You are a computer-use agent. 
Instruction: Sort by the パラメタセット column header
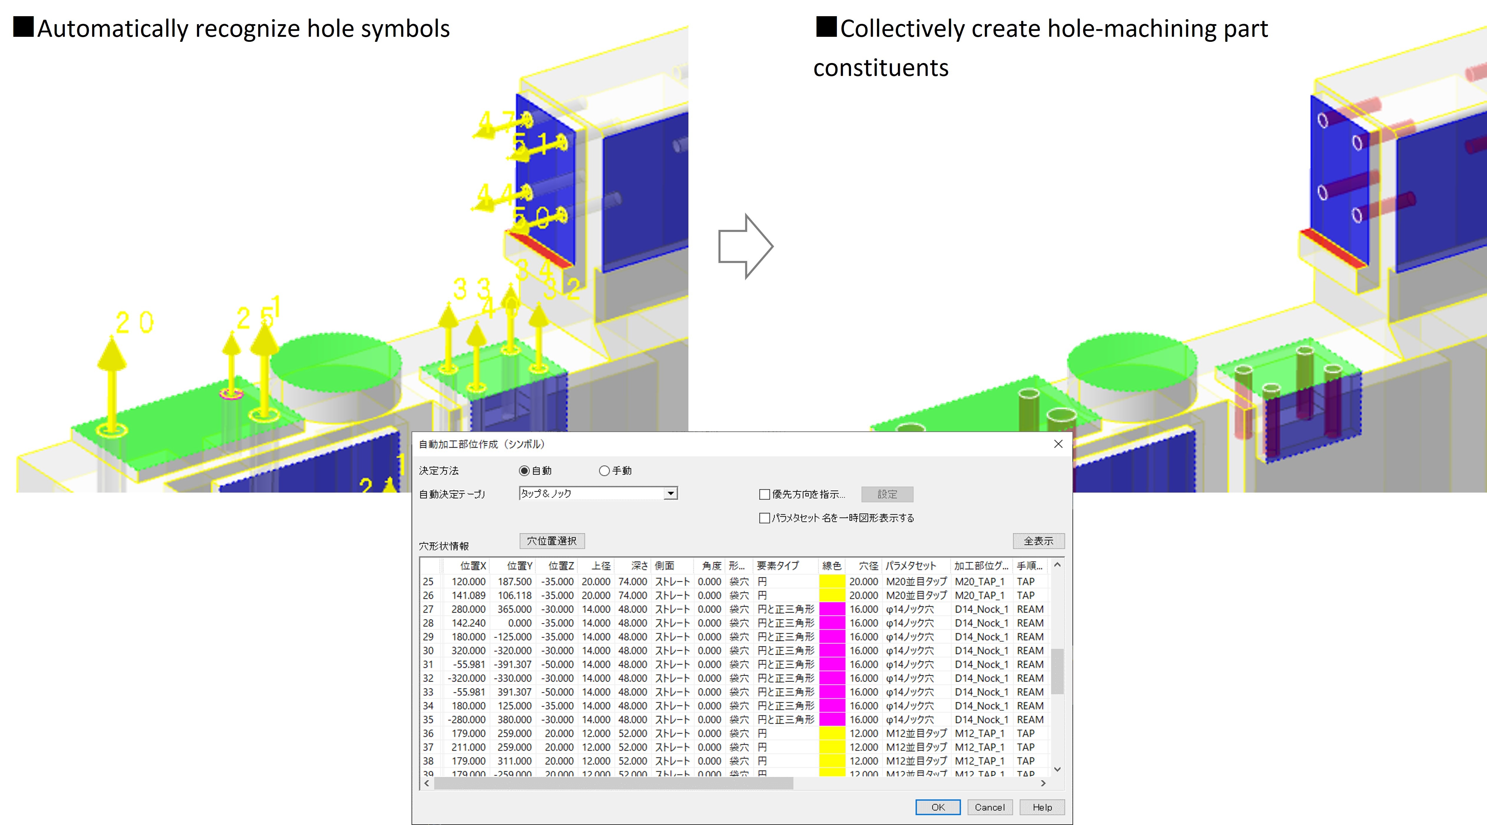910,566
